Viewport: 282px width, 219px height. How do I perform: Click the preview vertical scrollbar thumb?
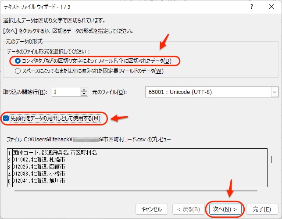click(x=271, y=160)
